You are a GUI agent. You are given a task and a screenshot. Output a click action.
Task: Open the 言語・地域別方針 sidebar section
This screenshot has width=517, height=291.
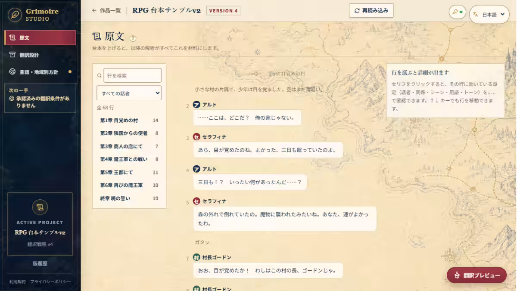point(40,72)
